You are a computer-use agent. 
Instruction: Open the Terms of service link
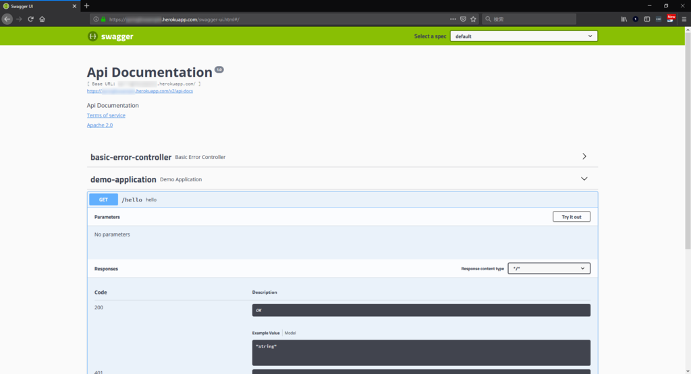coord(106,115)
